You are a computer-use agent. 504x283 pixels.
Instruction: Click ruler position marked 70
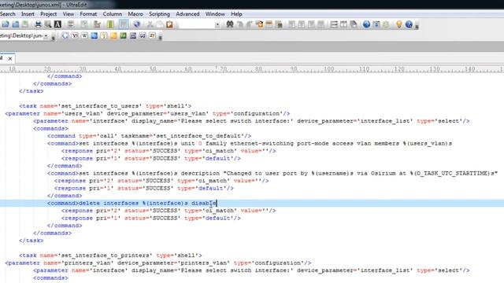(x=223, y=69)
